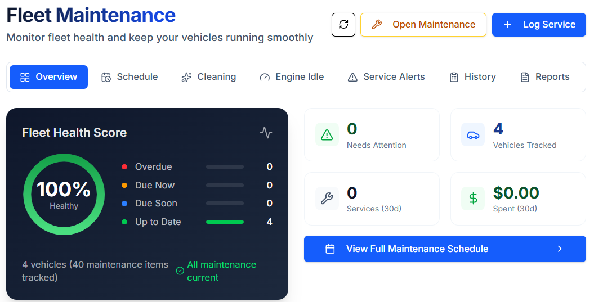This screenshot has width=594, height=302.
Task: Click the Up to Date label
Action: click(x=158, y=222)
